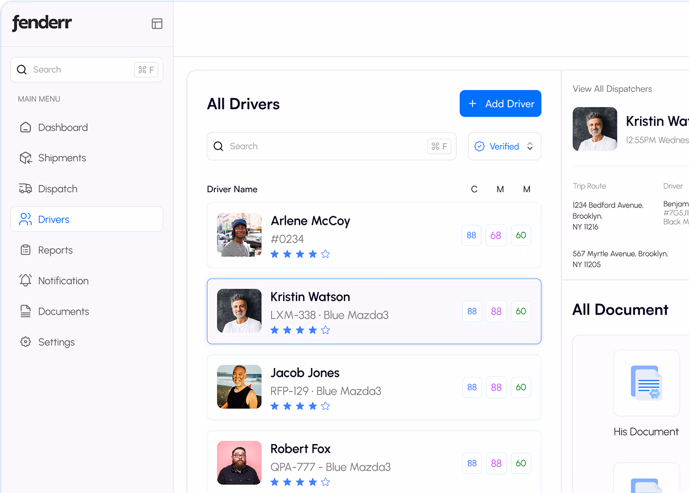Toggle the sidebar layout panel icon
Viewport: 689px width, 493px height.
click(157, 24)
